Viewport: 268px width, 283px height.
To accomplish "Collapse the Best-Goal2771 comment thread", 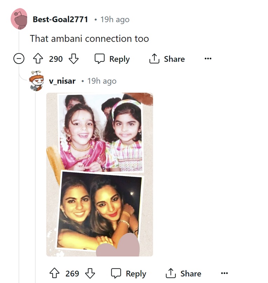I will (19, 59).
